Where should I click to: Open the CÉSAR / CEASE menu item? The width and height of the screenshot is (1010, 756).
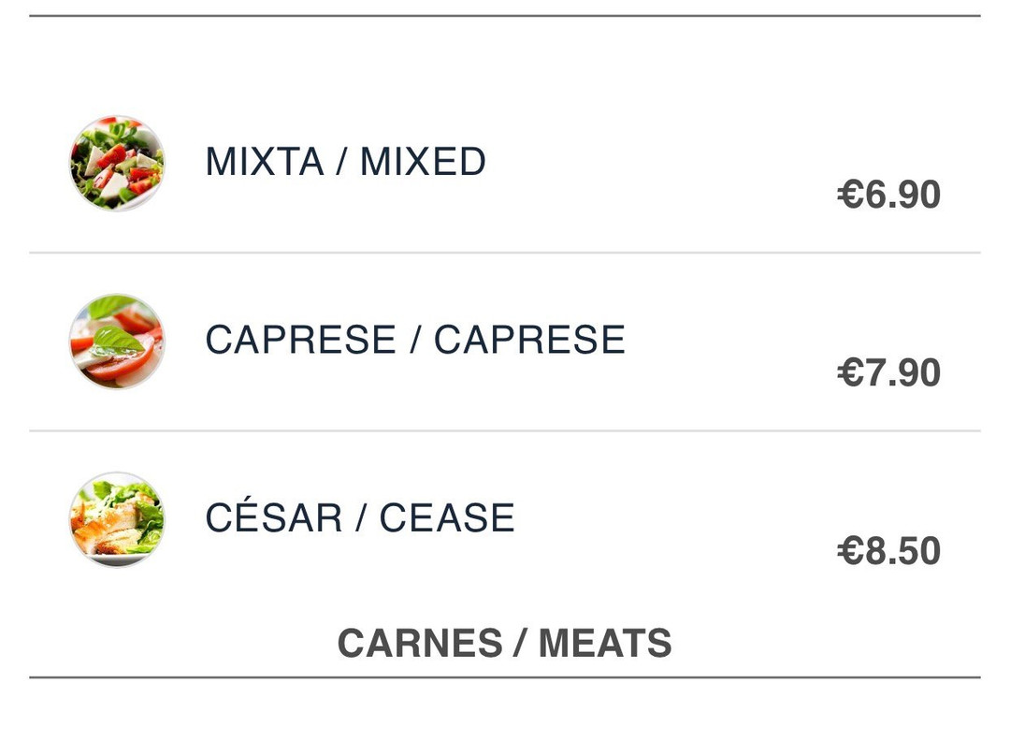505,519
